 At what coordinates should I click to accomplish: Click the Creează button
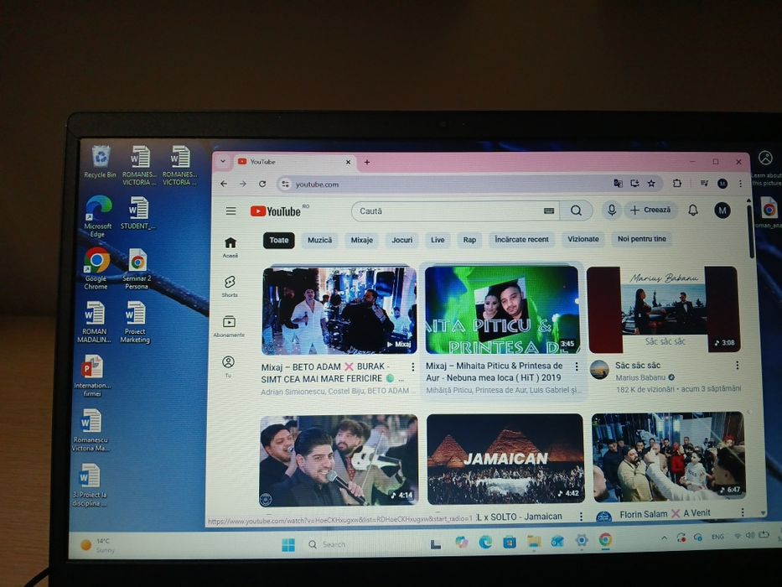[x=650, y=210]
